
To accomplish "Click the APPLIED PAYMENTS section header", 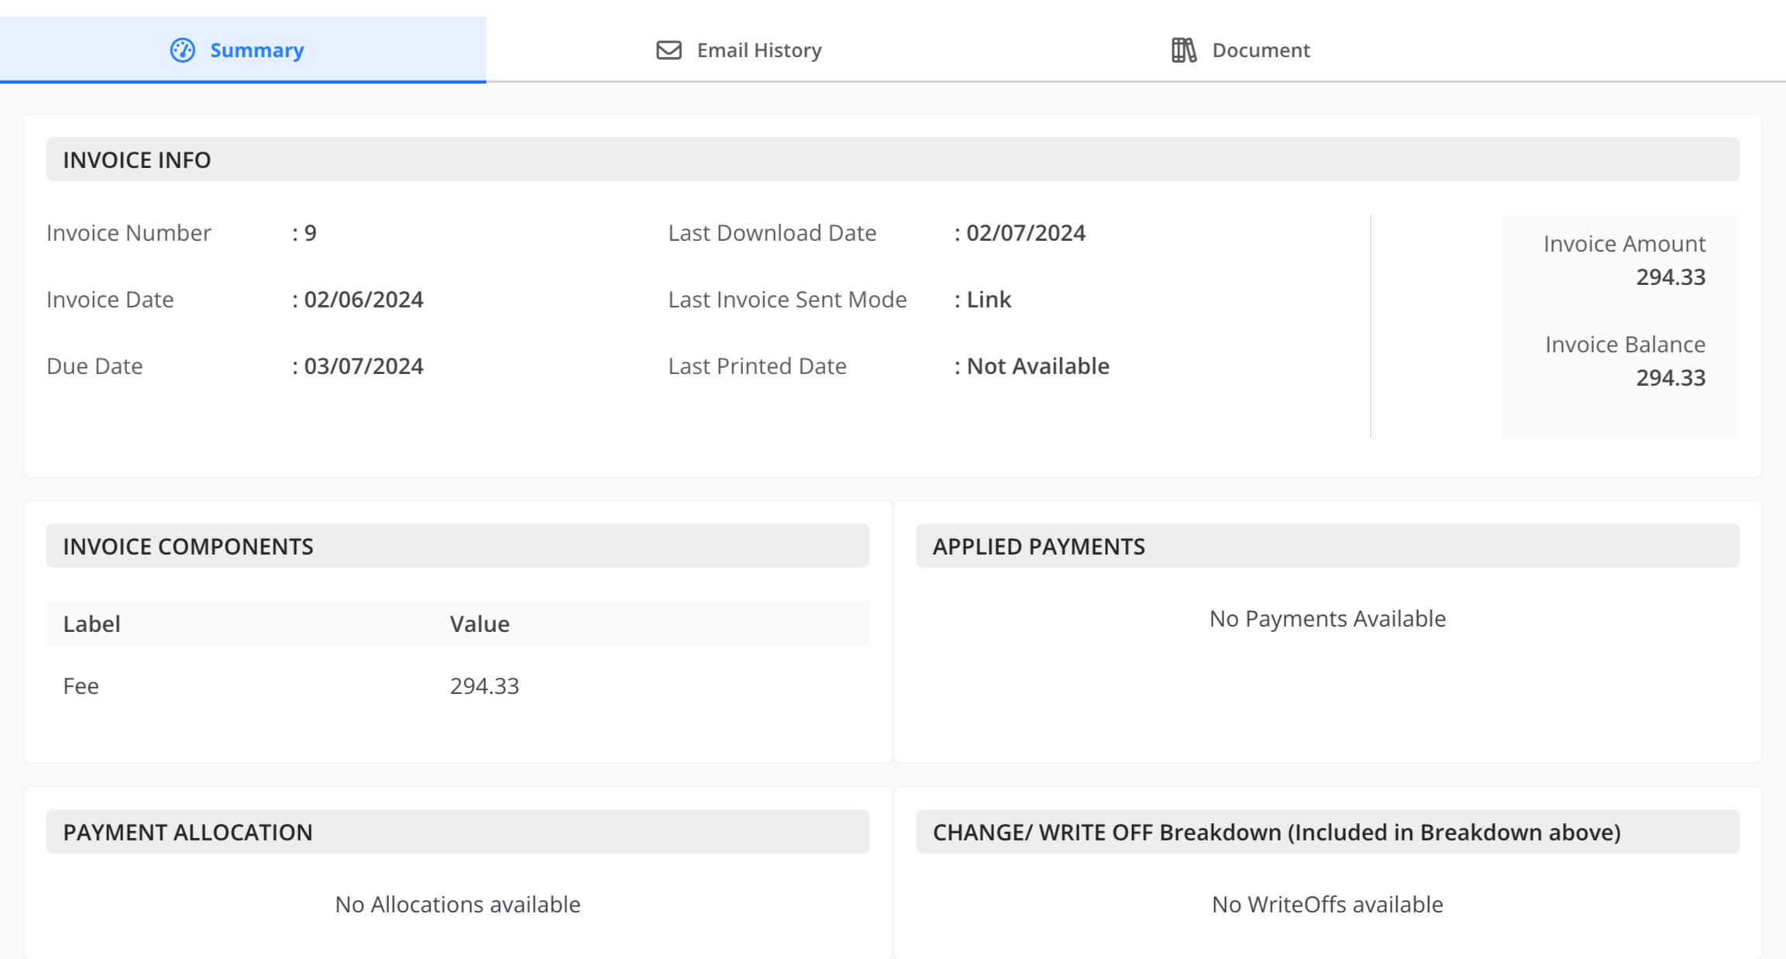I will click(x=1327, y=546).
